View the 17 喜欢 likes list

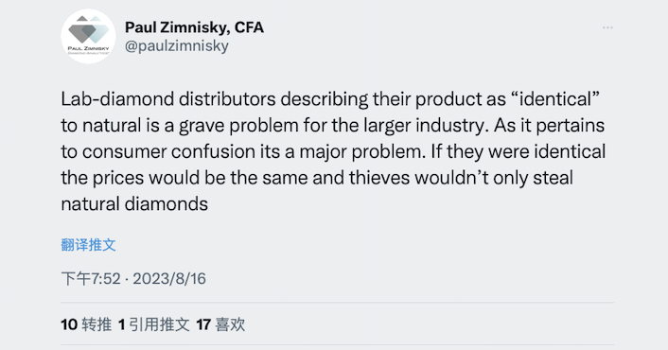click(x=220, y=324)
